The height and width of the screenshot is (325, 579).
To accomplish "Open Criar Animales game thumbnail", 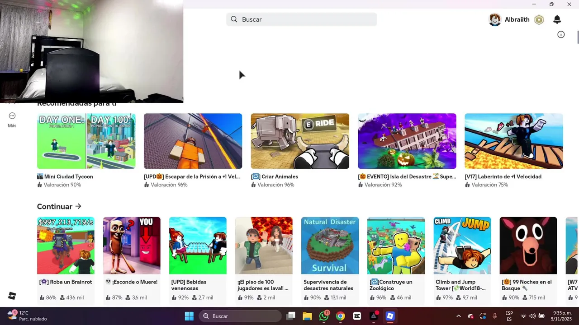I will coord(300,141).
